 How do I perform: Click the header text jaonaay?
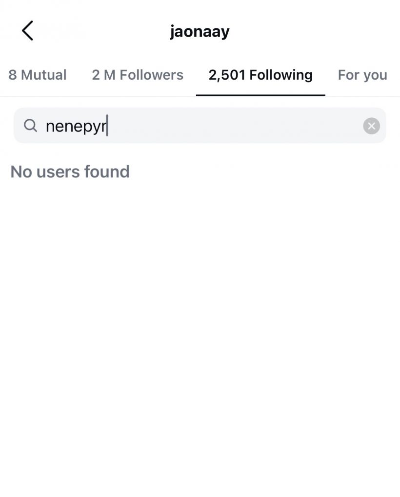click(200, 32)
